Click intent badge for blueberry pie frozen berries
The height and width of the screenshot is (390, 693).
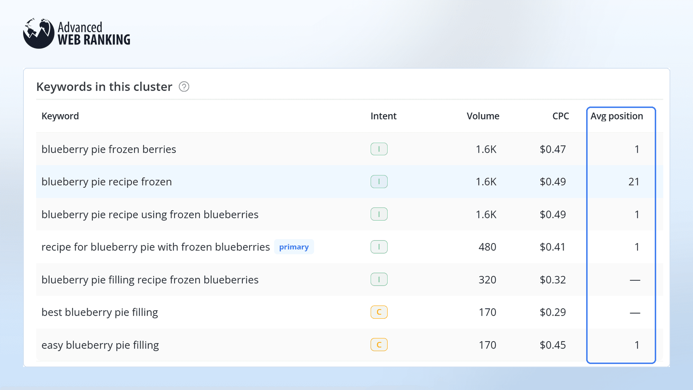point(379,149)
